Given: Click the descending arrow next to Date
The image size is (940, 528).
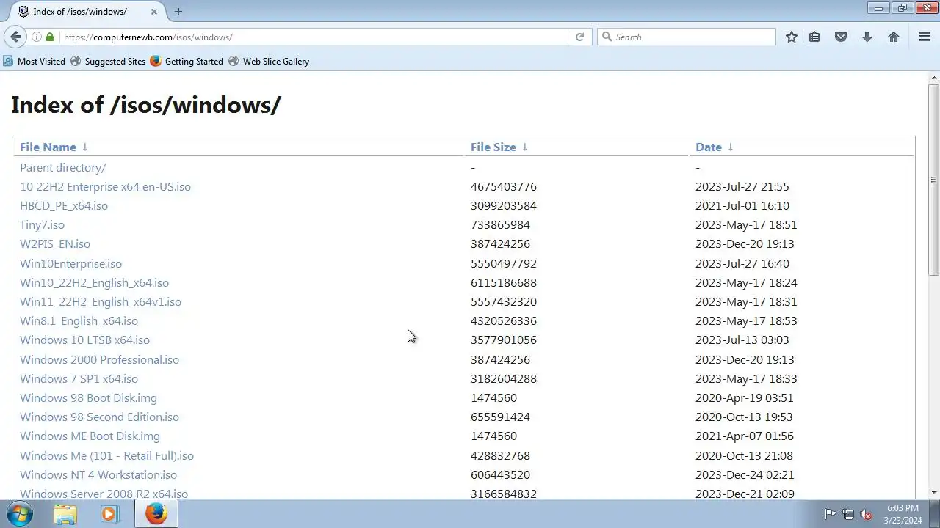Looking at the screenshot, I should [731, 147].
